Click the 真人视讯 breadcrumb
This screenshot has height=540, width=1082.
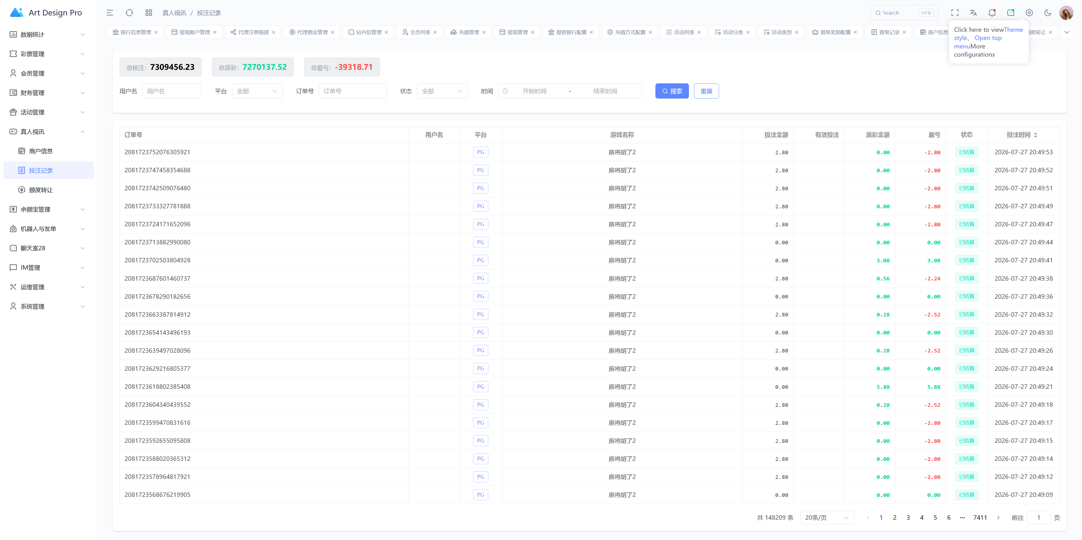pos(174,13)
